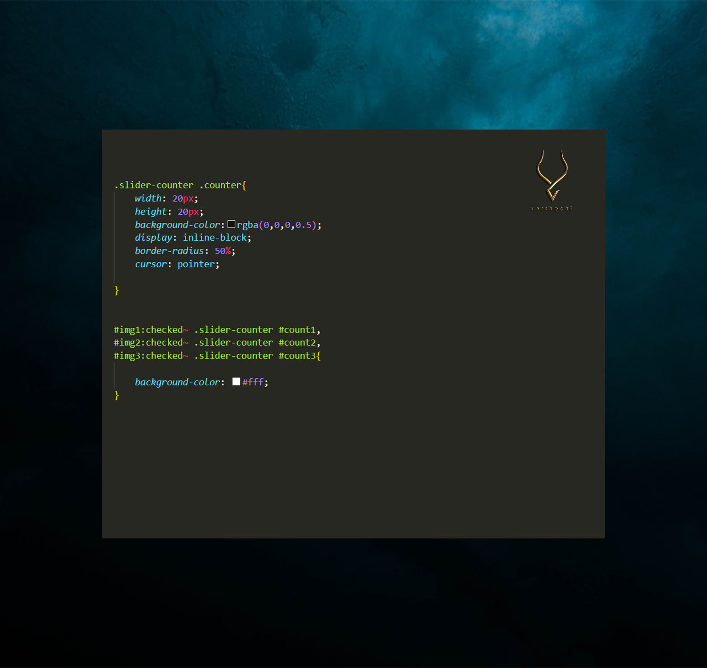Click the #img1:checked selector
The width and height of the screenshot is (707, 668).
click(x=148, y=330)
